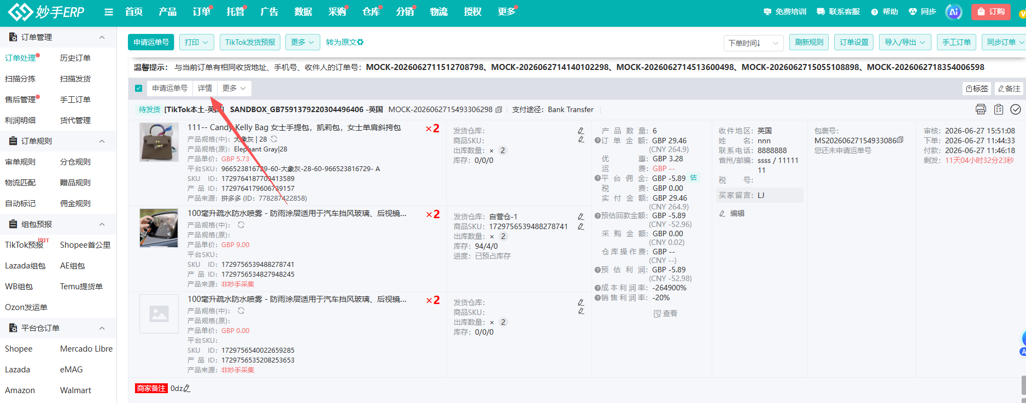Copy package number MS20260627154933086
The image size is (1026, 403).
pos(900,141)
